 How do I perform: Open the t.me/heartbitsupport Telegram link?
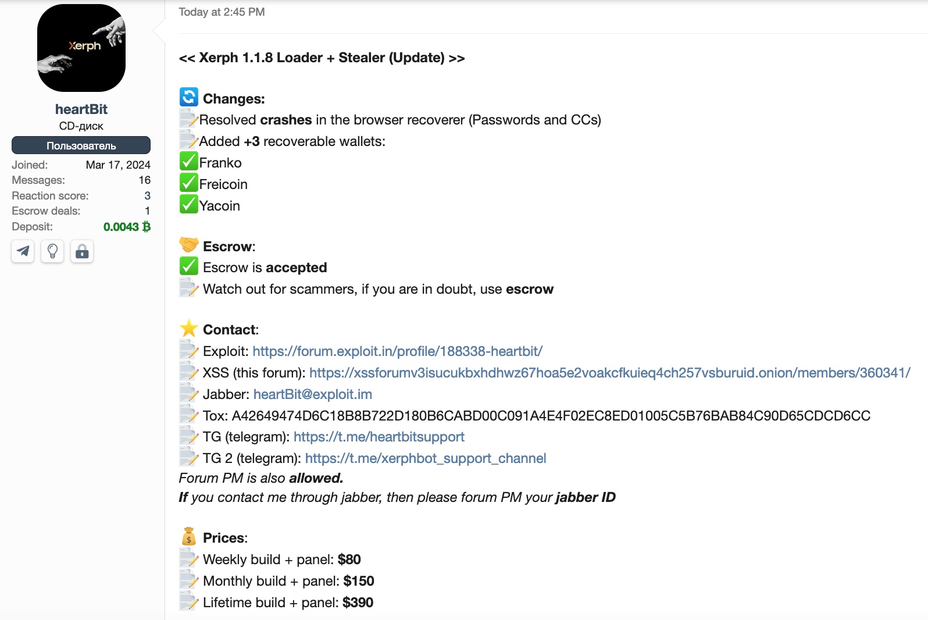tap(379, 437)
